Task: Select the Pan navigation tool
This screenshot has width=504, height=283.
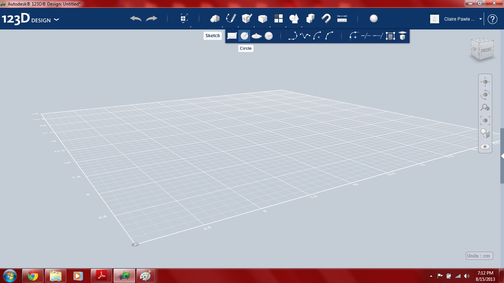Action: 485,81
